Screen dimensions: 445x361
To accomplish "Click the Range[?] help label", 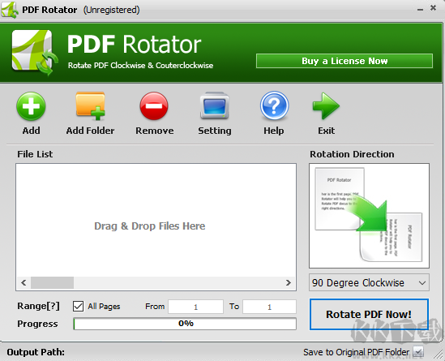I will pyautogui.click(x=39, y=306).
